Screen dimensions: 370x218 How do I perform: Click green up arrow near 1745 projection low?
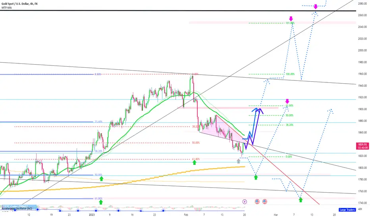pos(301,200)
